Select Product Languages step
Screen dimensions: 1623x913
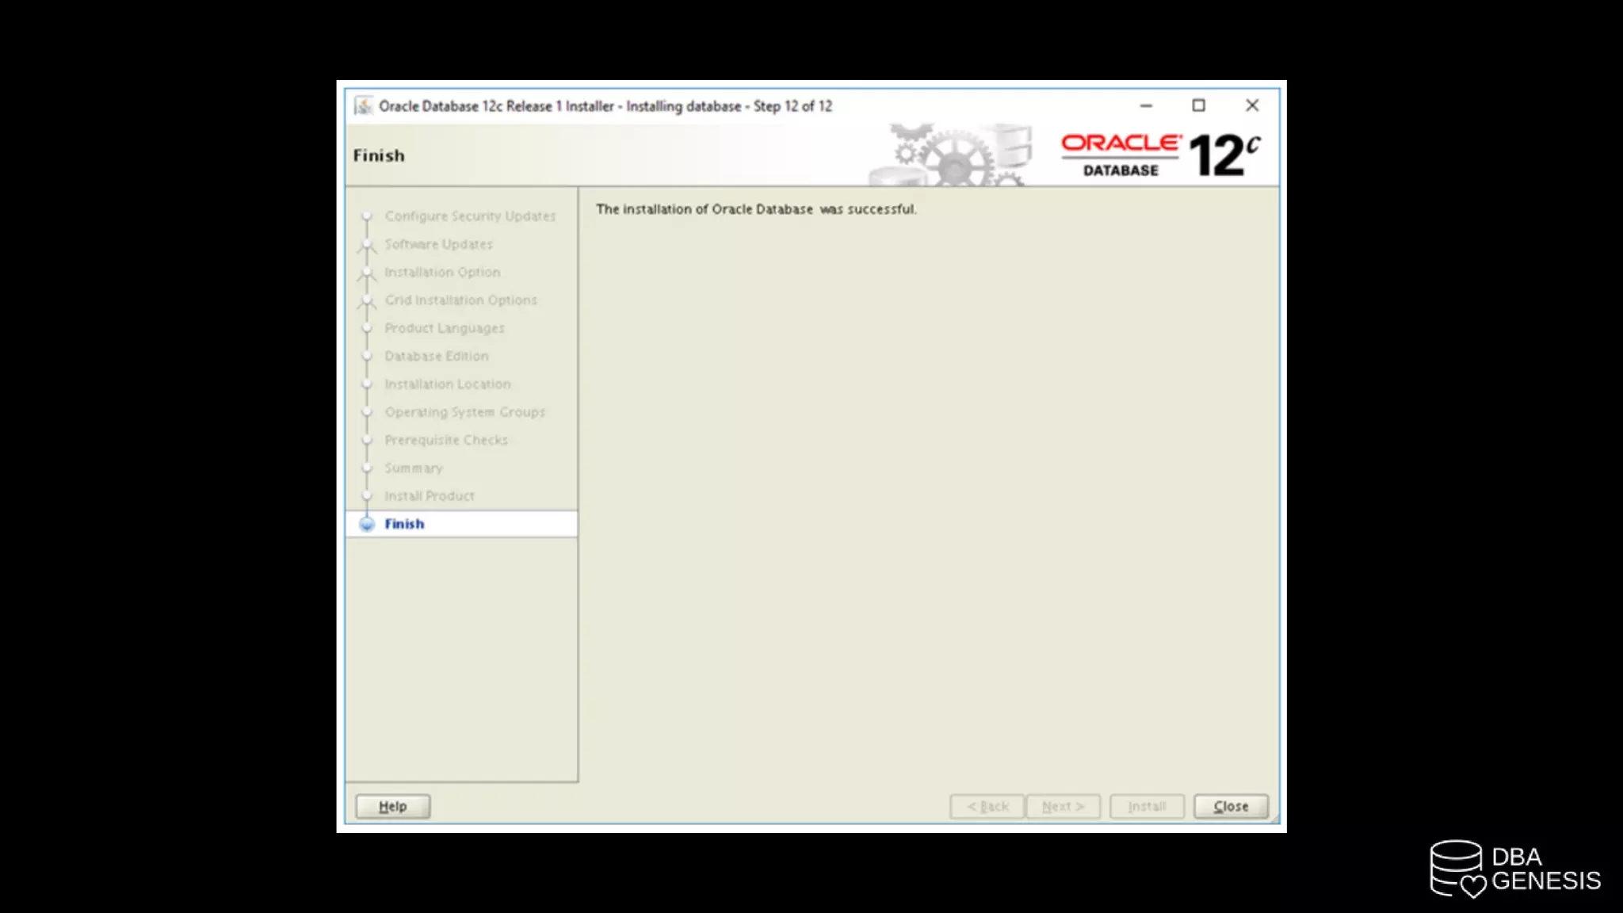pos(444,328)
